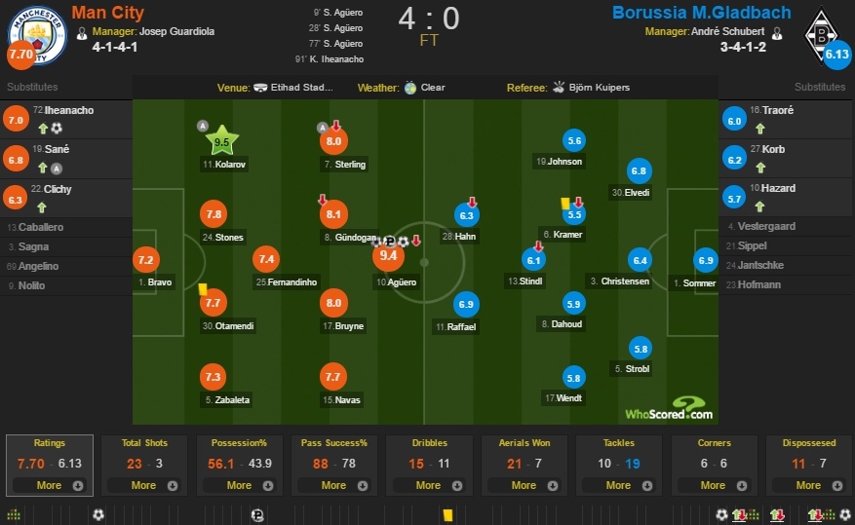
Task: Click substitute Traoré in the right list
Action: [x=777, y=111]
